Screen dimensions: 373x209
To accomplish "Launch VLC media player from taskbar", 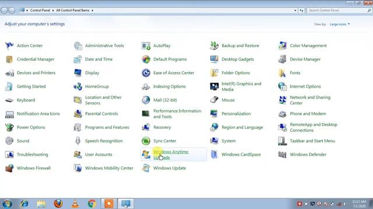I will tap(75, 204).
